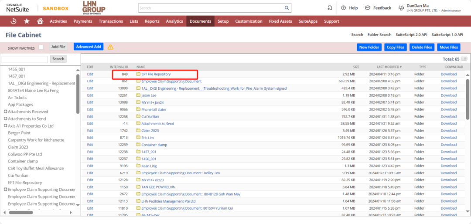Click the Copy Files button

[396, 48]
